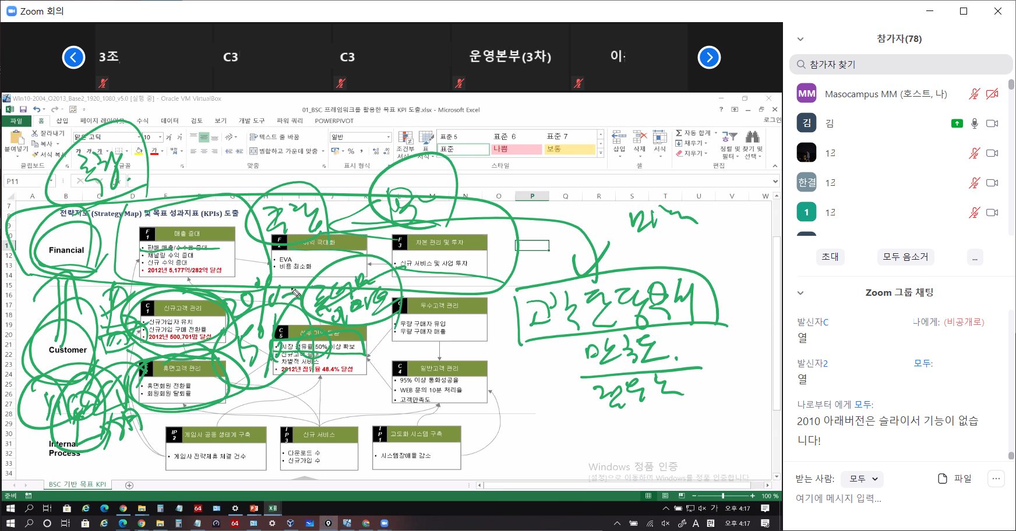Toggle 김 participant's microphone
1016x531 pixels.
pyautogui.click(x=974, y=123)
